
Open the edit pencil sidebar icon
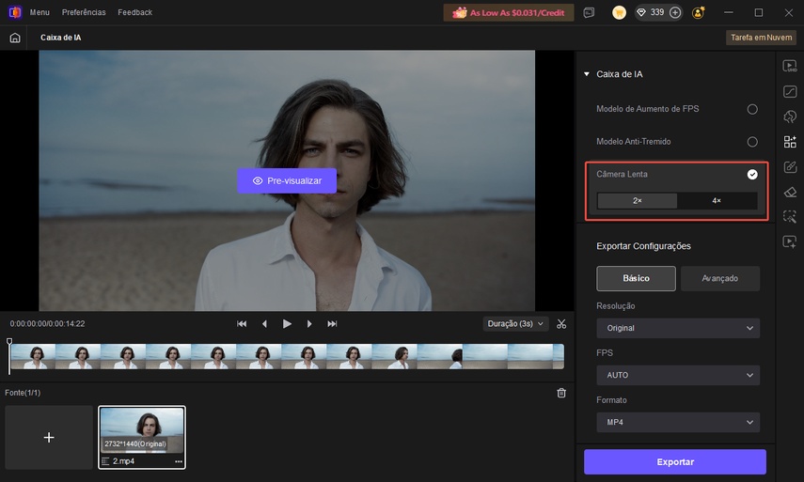790,167
